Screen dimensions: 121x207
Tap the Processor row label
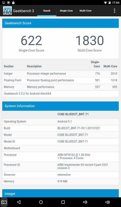pos(10,155)
